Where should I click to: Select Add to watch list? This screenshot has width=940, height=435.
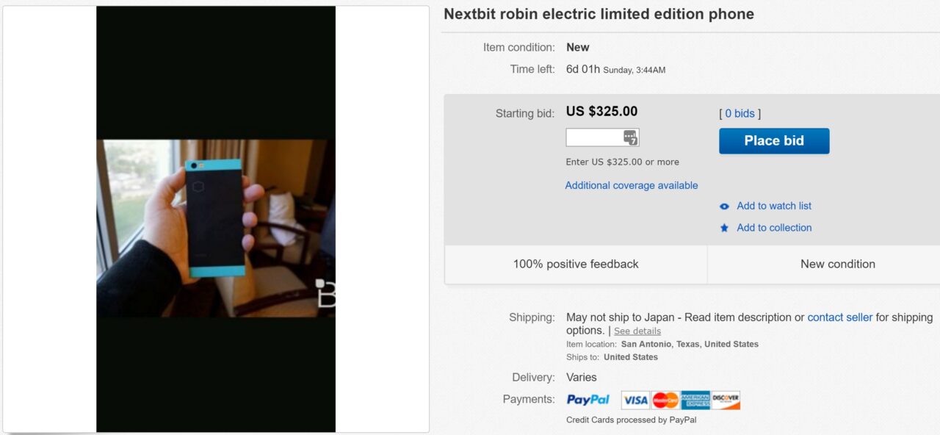(x=774, y=206)
